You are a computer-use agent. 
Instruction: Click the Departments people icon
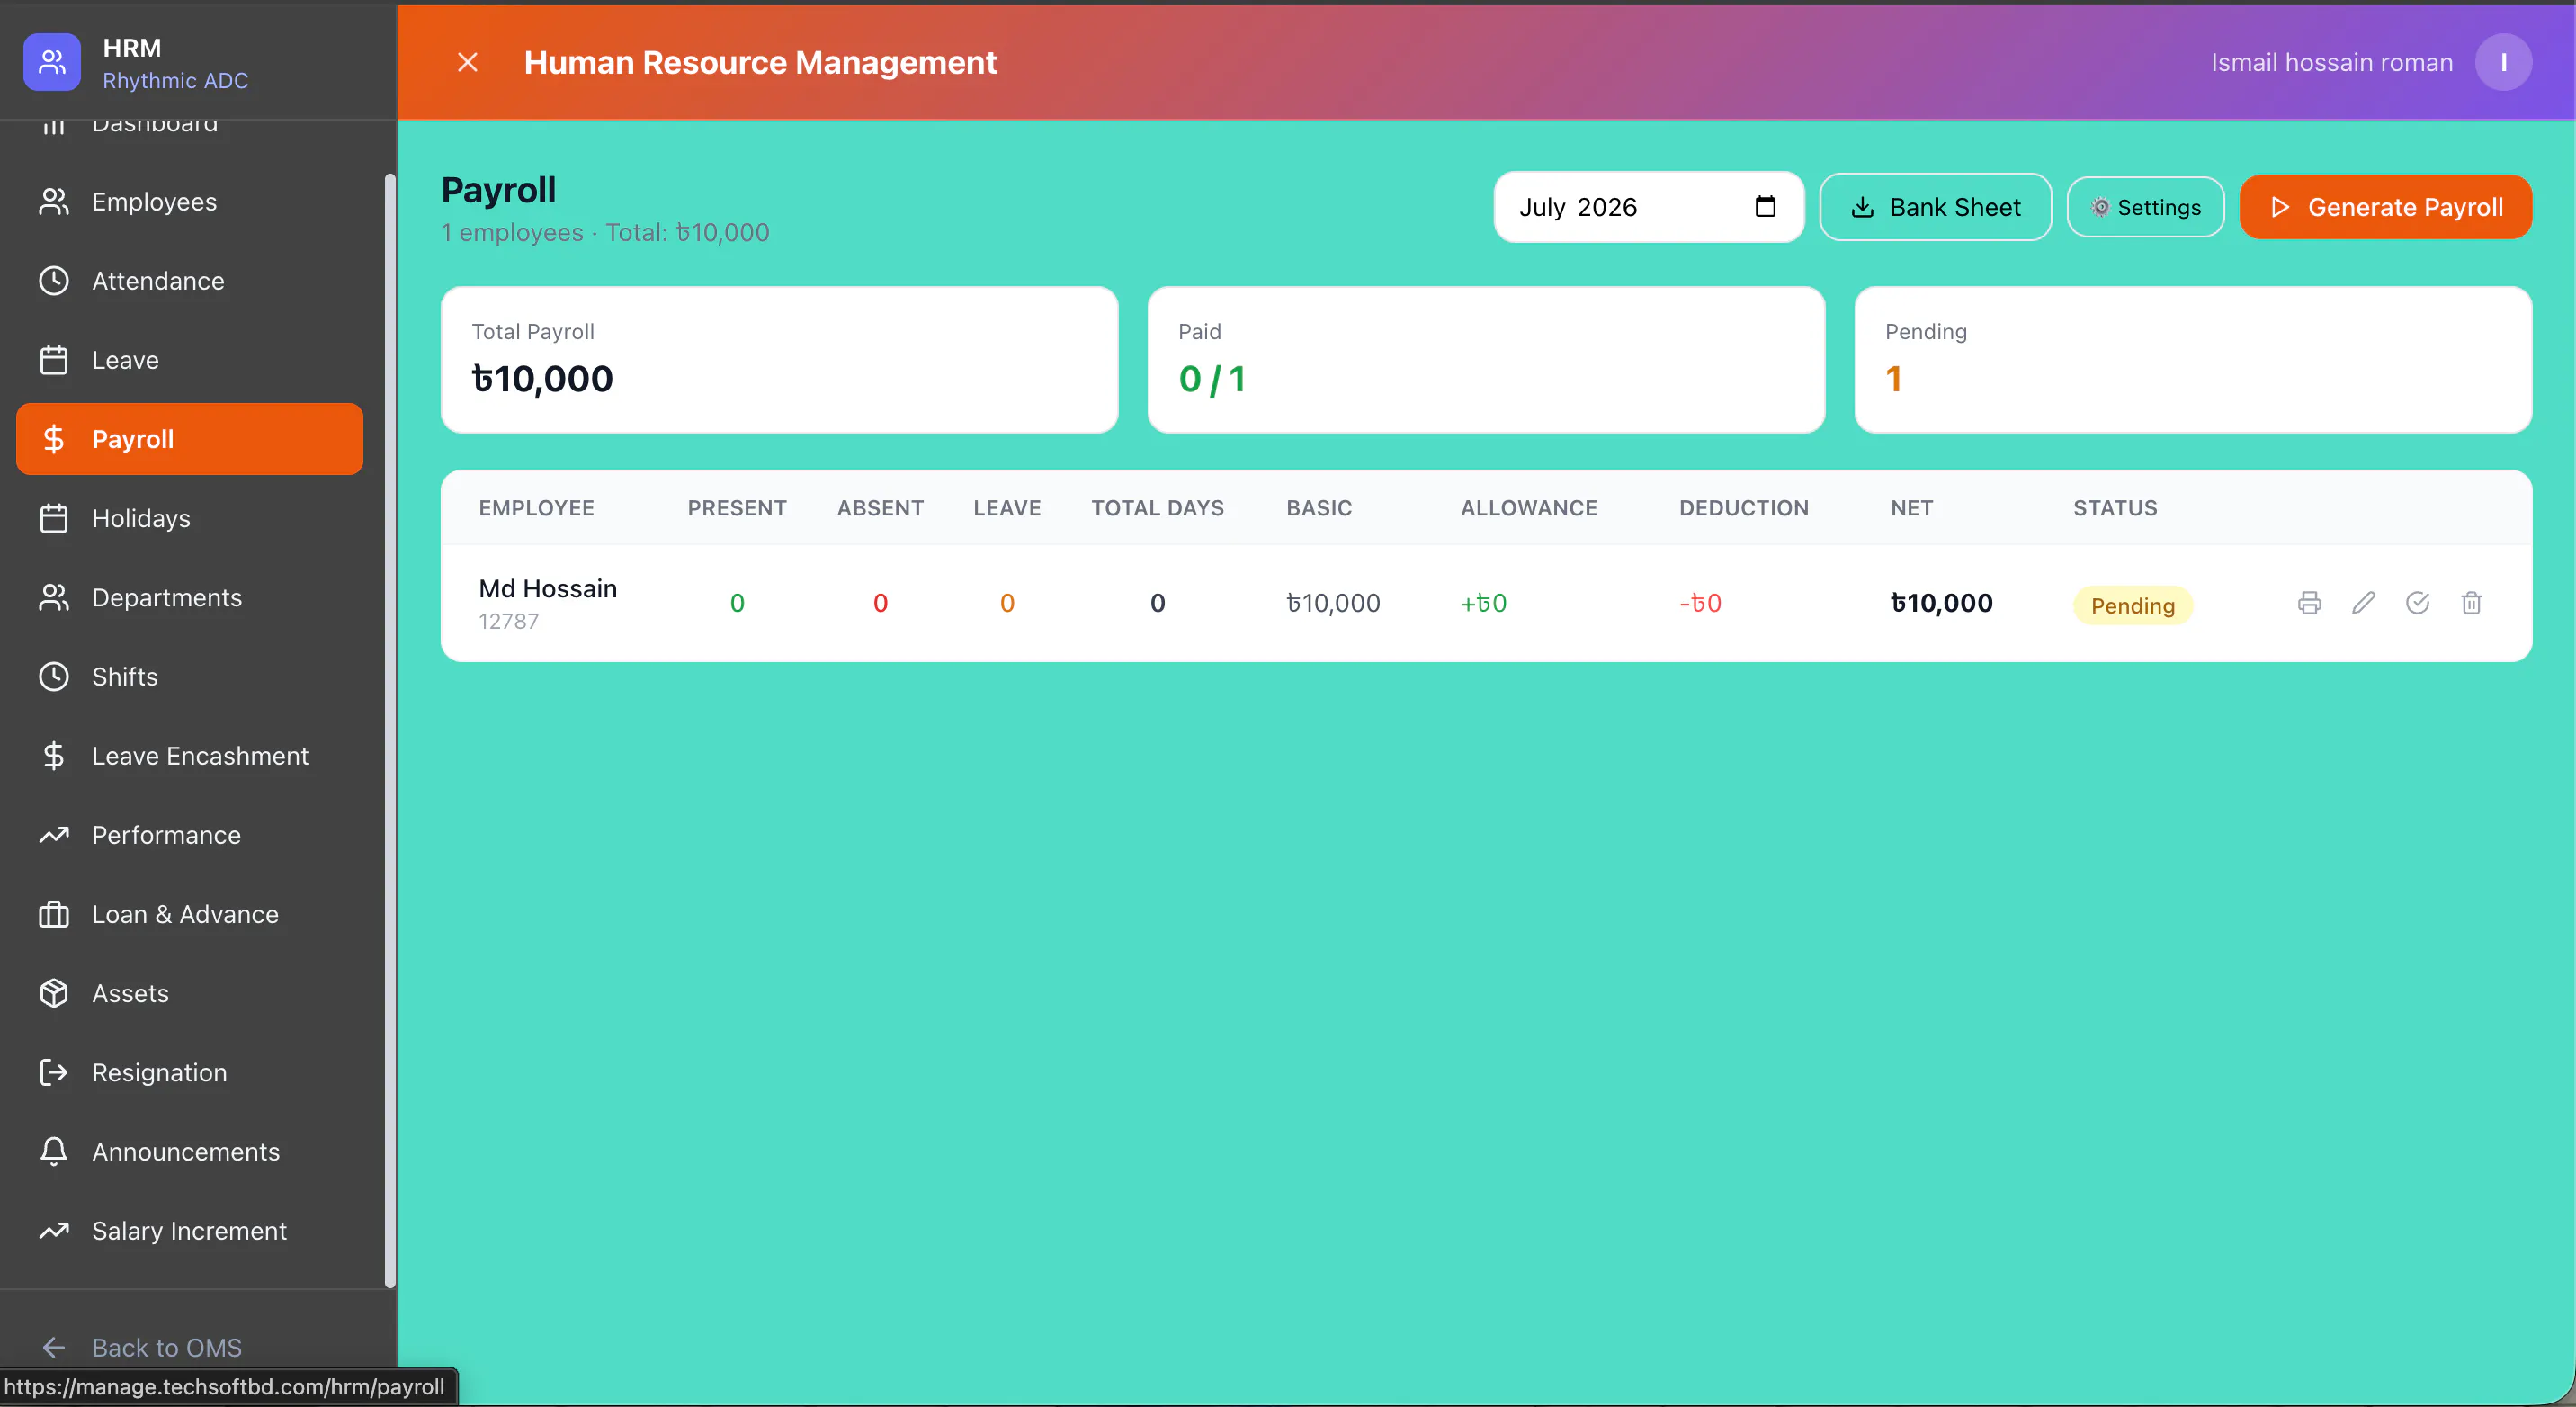pos(54,597)
